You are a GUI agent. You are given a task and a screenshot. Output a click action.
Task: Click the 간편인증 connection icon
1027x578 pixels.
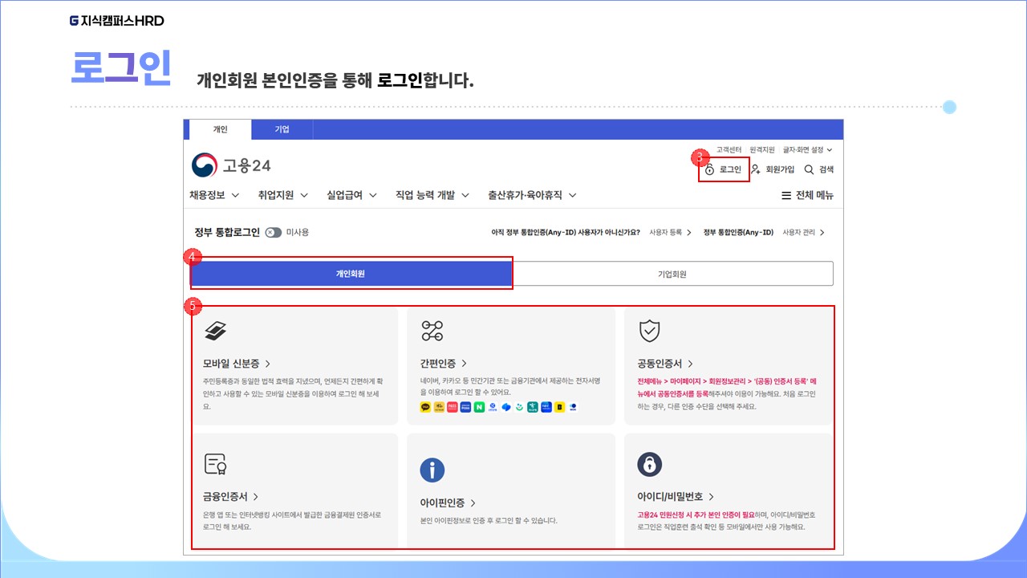[x=432, y=330]
